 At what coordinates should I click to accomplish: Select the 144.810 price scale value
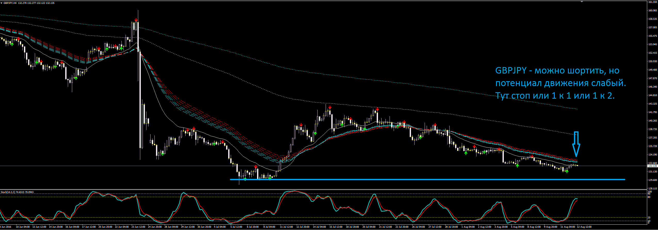(653, 95)
